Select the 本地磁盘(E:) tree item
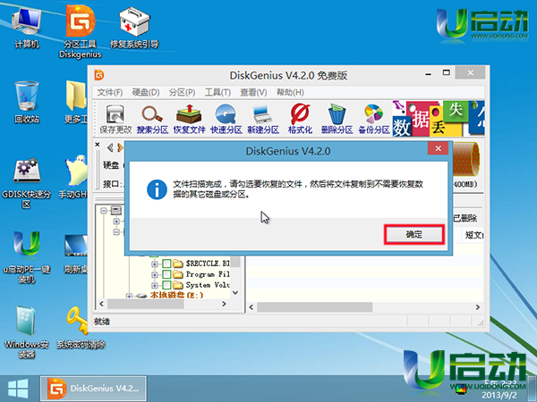 click(176, 295)
